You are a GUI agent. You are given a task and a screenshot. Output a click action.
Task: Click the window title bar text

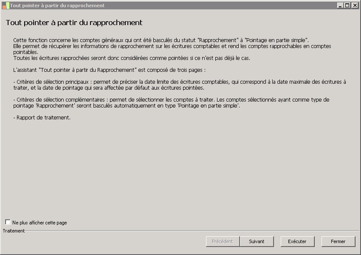[57, 6]
